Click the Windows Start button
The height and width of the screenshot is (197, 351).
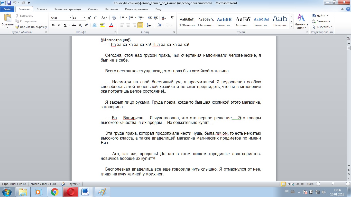pyautogui.click(x=6, y=192)
